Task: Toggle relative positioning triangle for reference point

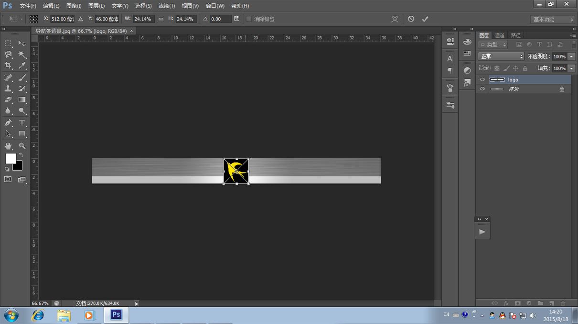Action: (80, 19)
